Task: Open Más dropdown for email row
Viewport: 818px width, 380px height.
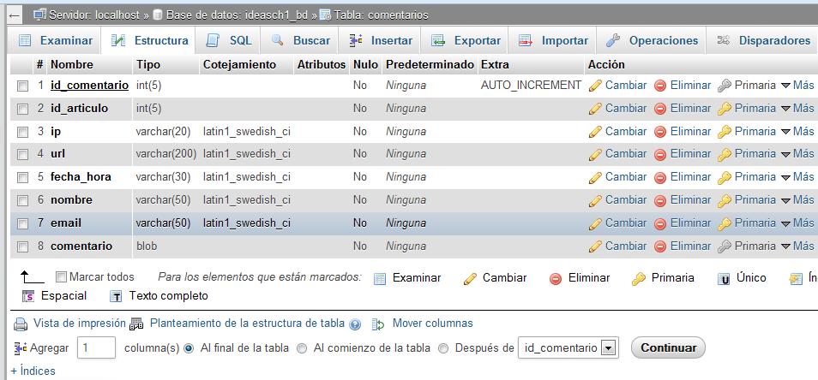Action: [x=797, y=223]
